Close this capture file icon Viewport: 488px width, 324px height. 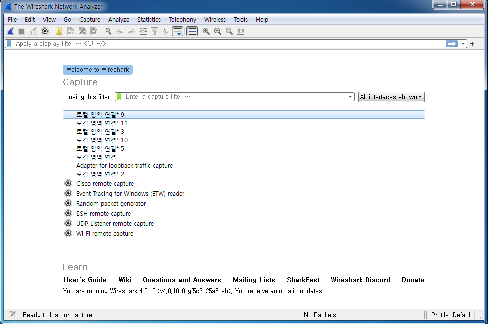[82, 31]
